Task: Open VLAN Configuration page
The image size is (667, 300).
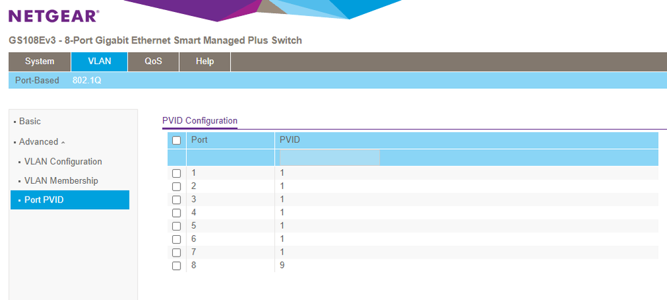Action: point(63,162)
